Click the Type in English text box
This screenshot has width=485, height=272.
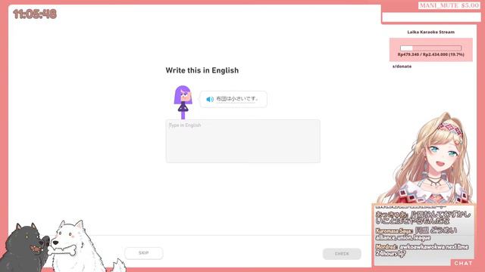[x=242, y=141]
